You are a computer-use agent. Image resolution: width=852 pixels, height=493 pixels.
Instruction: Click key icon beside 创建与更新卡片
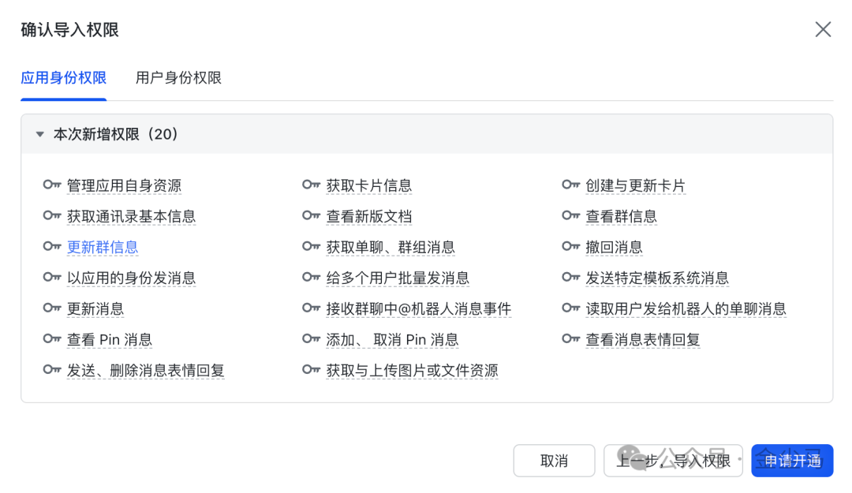570,185
